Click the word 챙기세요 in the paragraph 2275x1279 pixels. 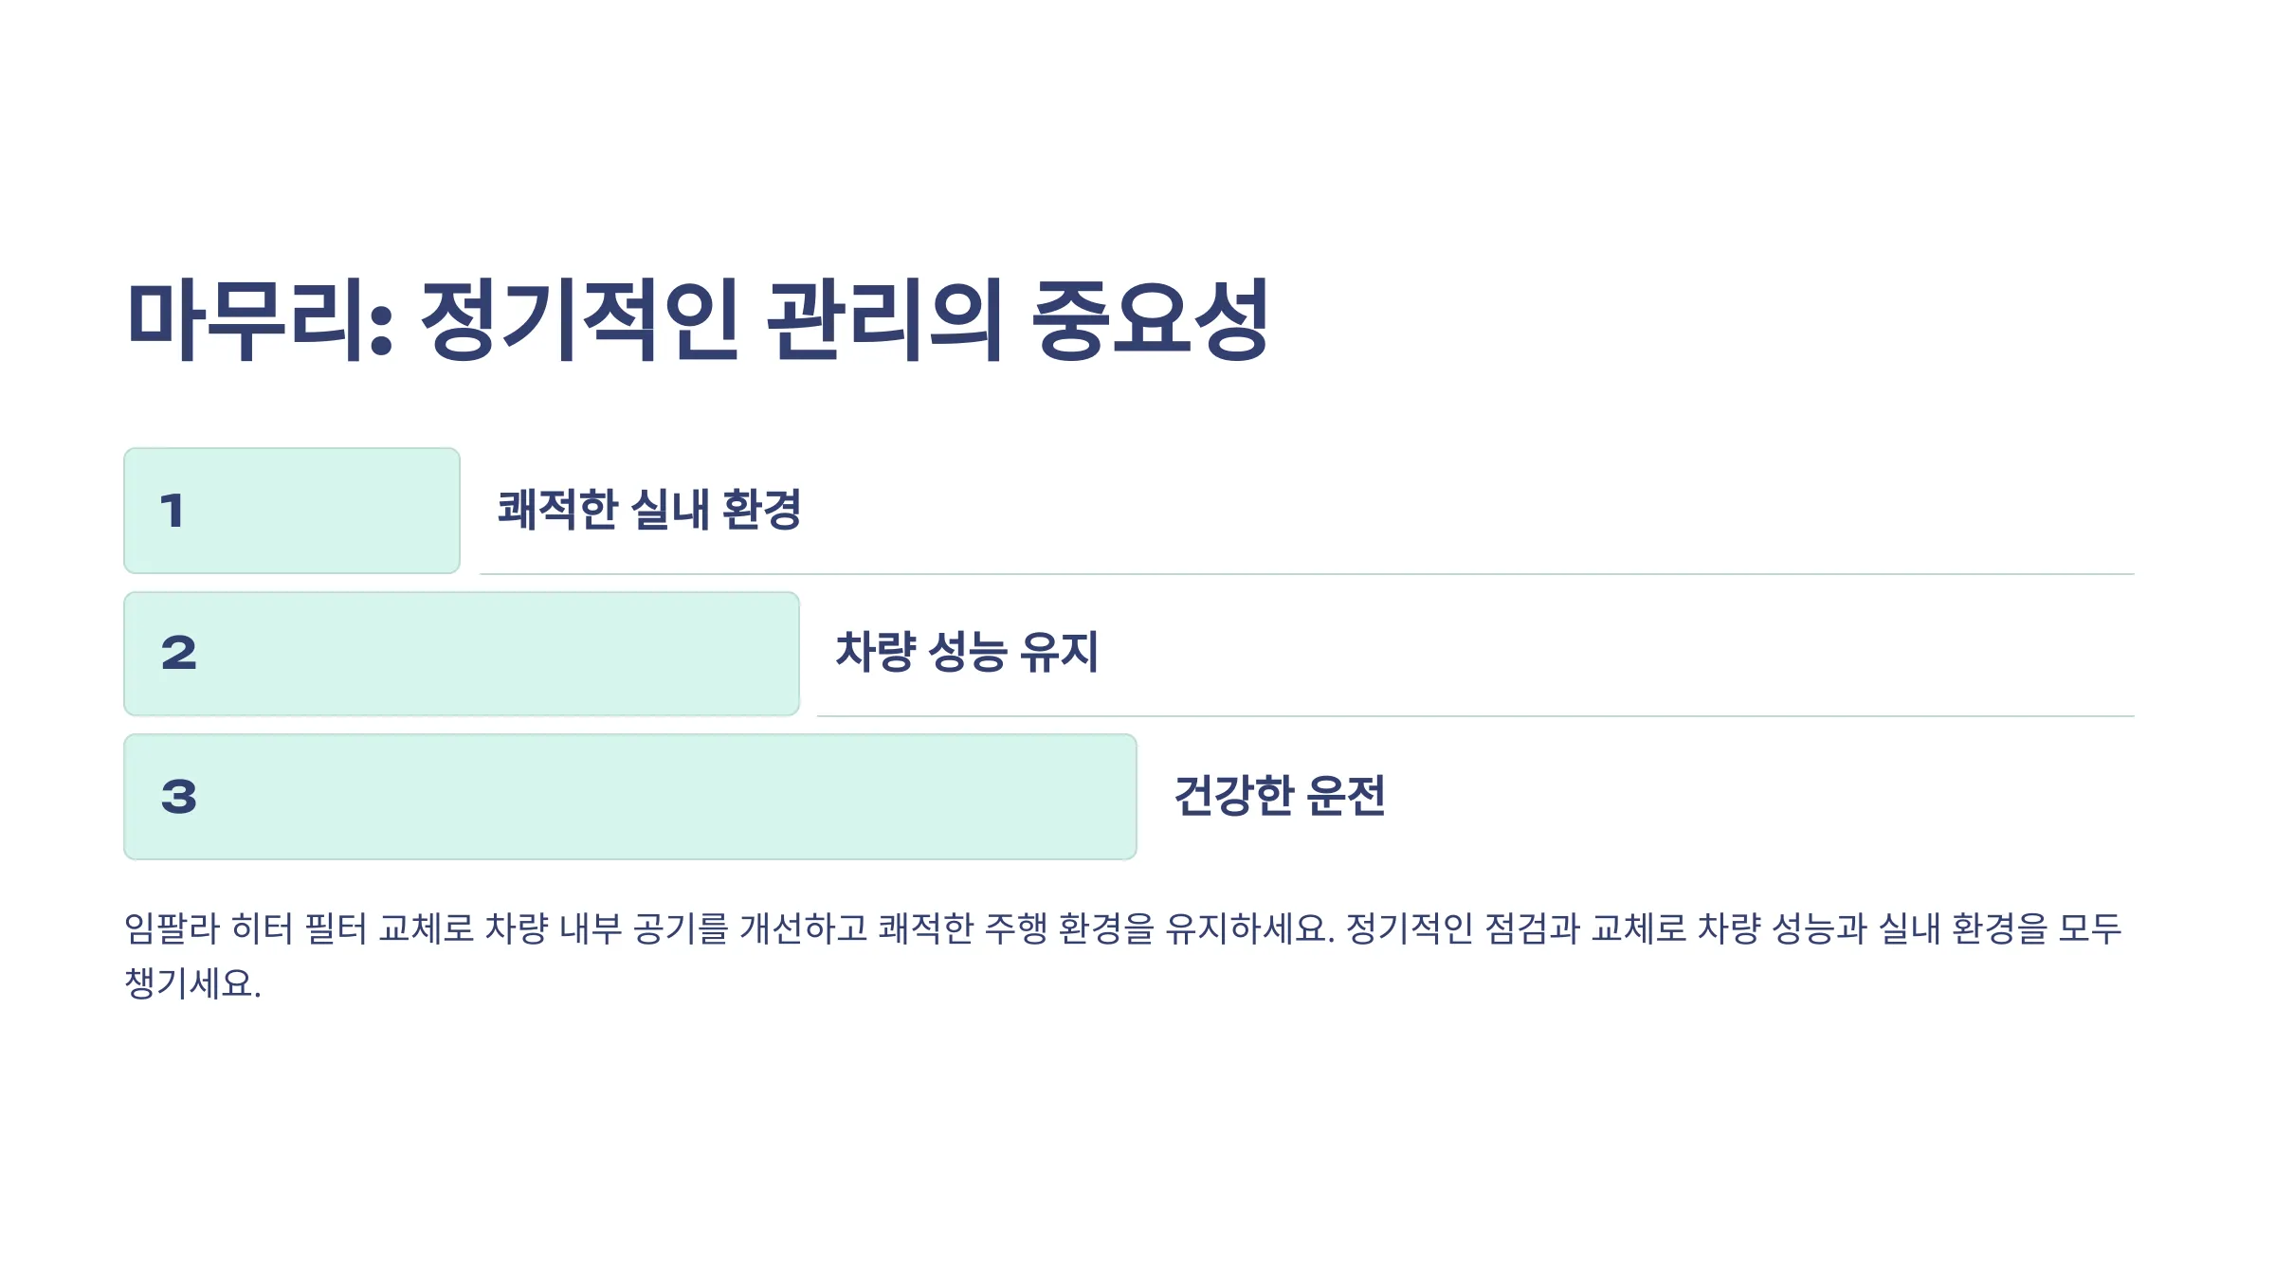pyautogui.click(x=192, y=983)
